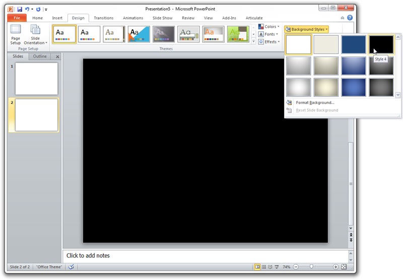Click the PowerPoint application icon in title bar
Image resolution: width=403 pixels, height=280 pixels.
(x=10, y=9)
